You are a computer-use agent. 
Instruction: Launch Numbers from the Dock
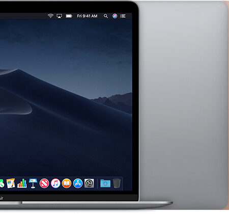click(22, 183)
